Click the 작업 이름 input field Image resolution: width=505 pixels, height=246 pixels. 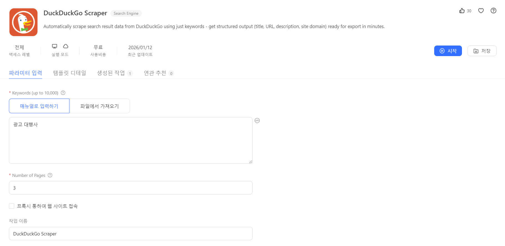[x=130, y=234]
